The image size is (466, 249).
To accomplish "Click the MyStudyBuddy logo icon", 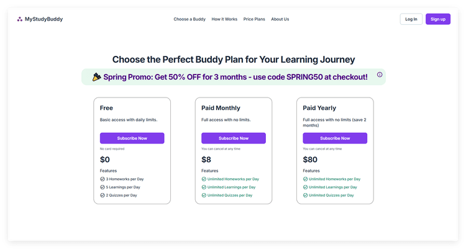I will [20, 19].
